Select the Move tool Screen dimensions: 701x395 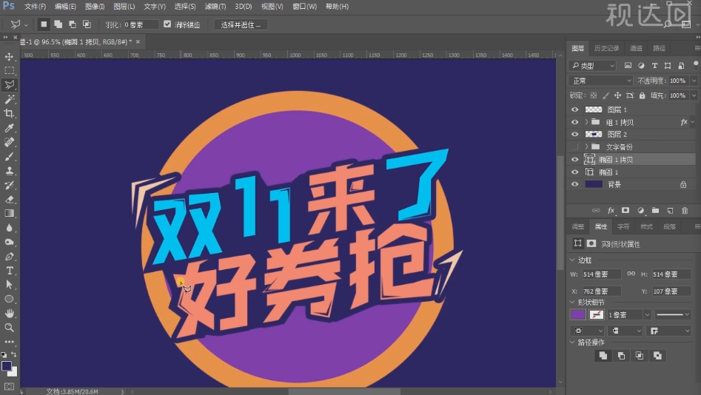click(9, 57)
